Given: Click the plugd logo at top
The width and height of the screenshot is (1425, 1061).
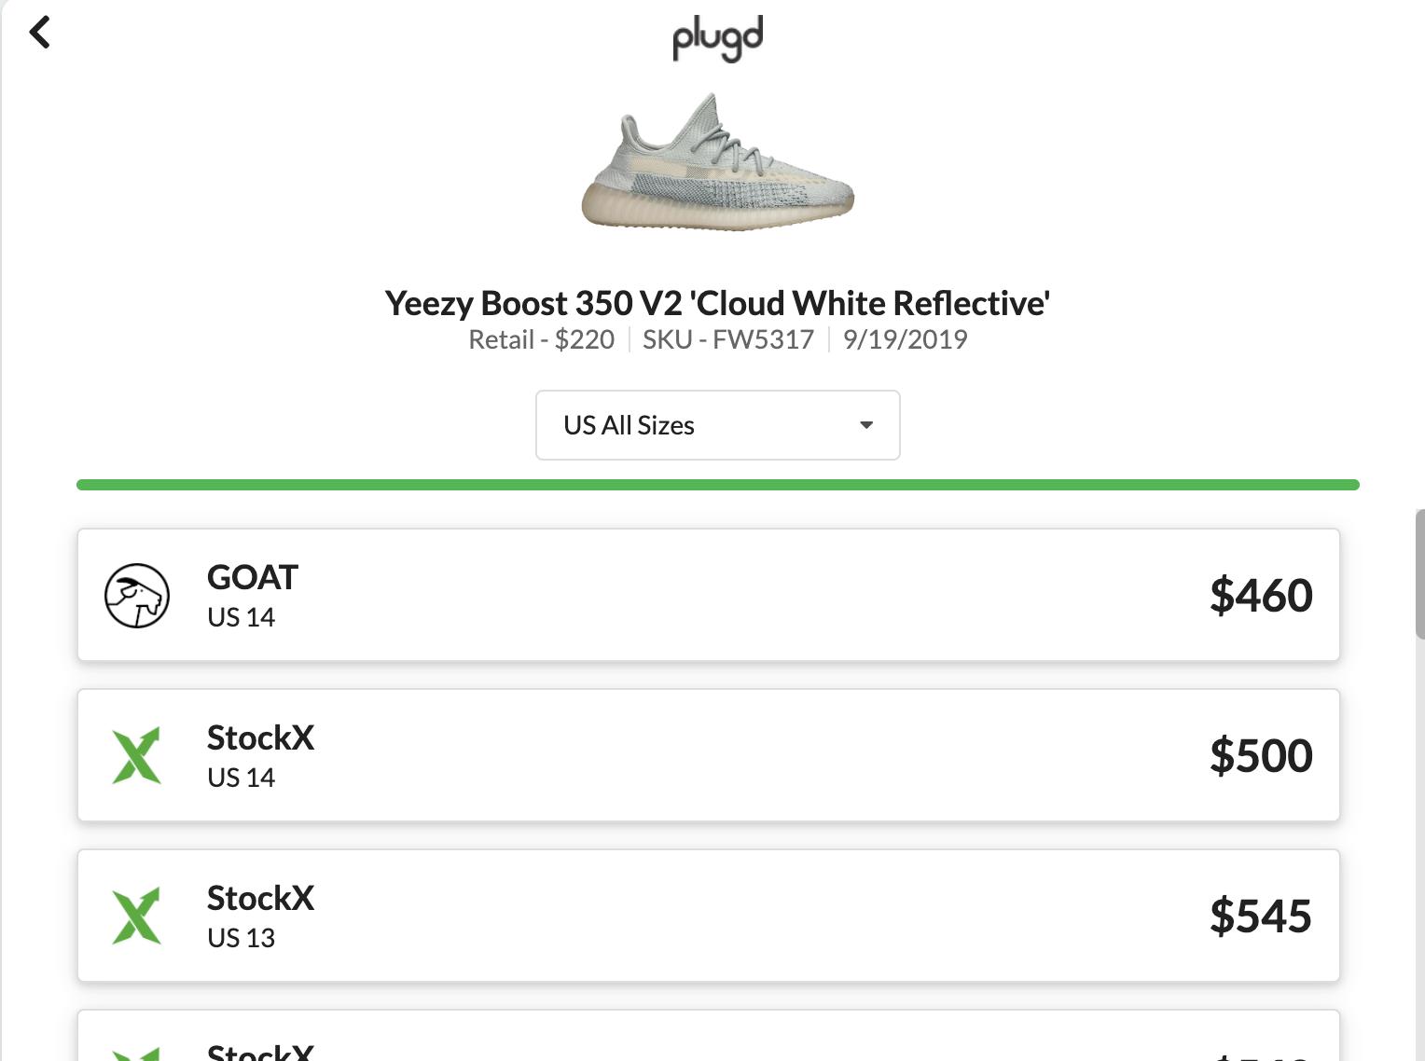Looking at the screenshot, I should coord(717,38).
